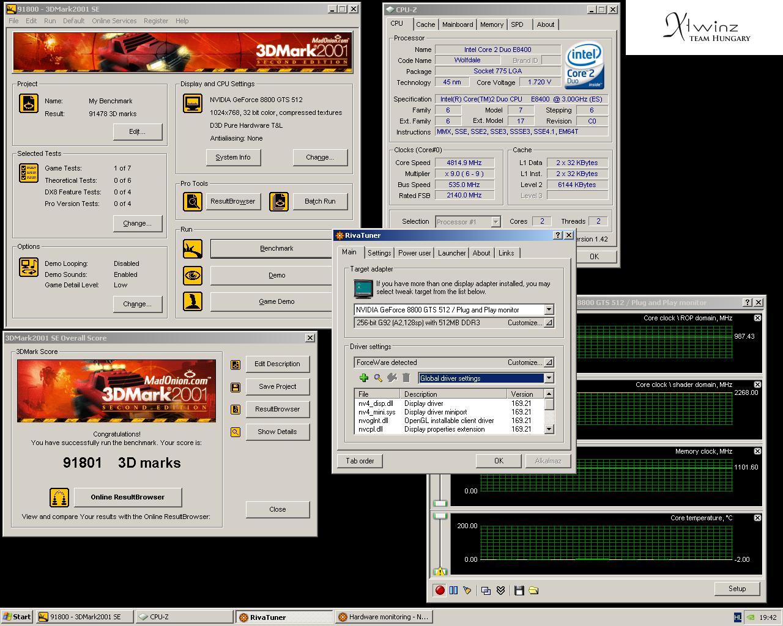Select the nv4_disp.dll row in driver list
The image size is (783, 626).
coord(448,403)
